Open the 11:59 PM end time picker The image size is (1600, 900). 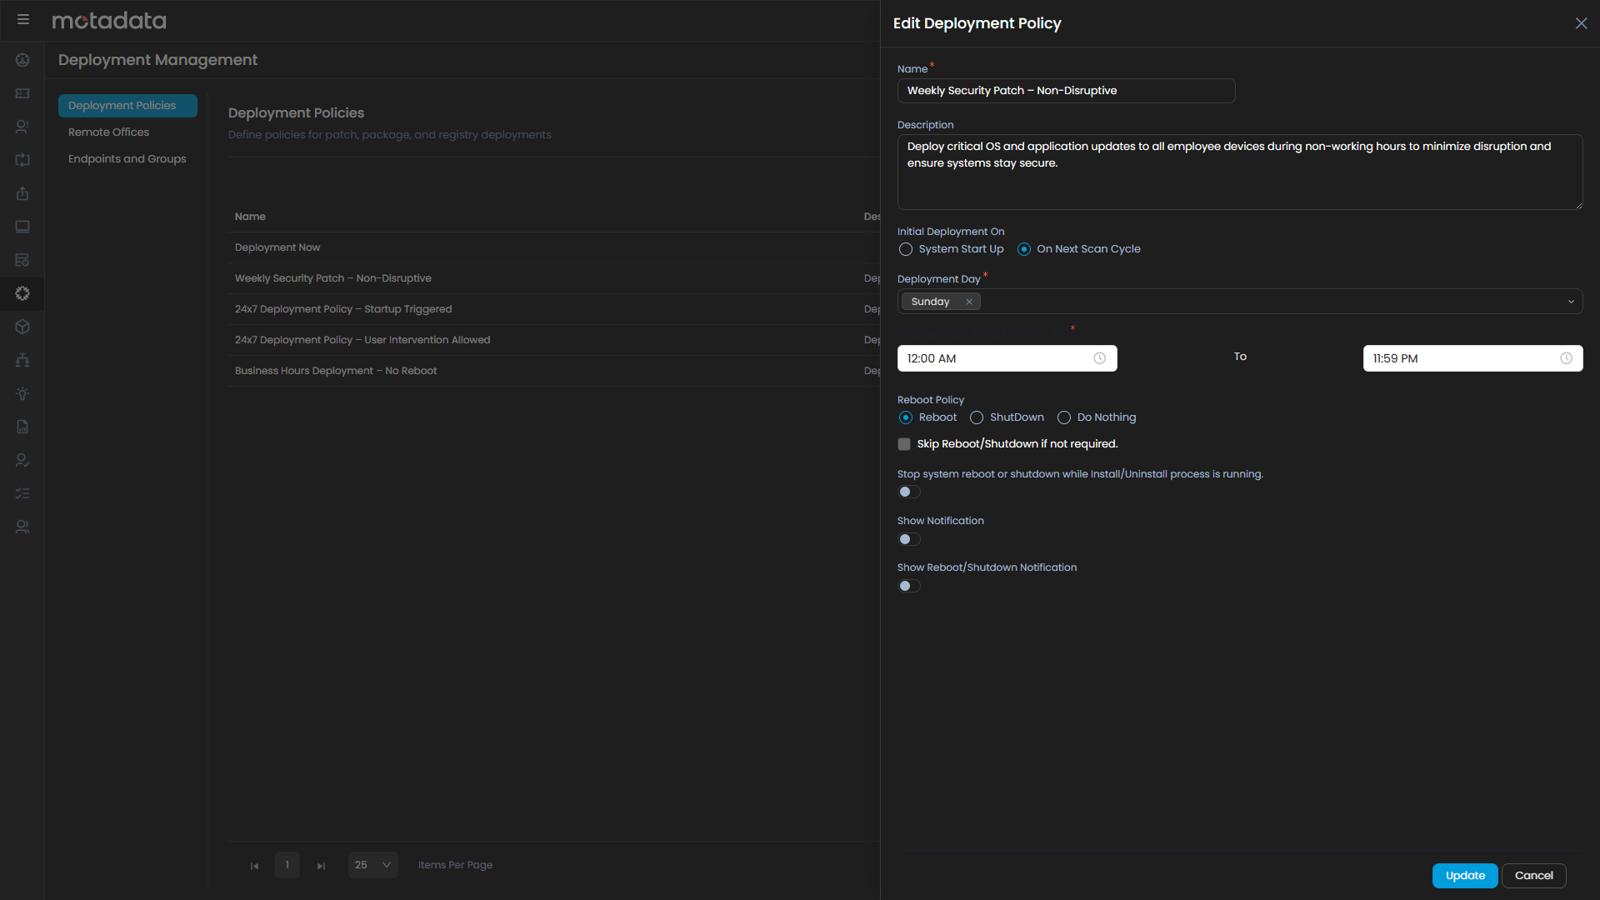coord(1472,358)
